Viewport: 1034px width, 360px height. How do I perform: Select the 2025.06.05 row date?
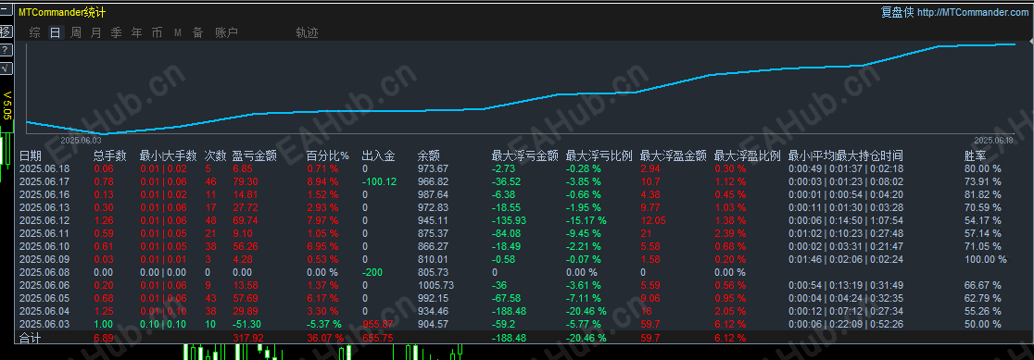44,297
